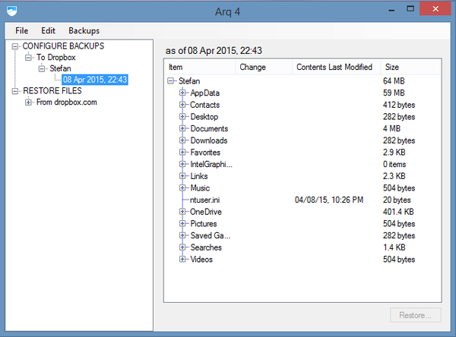
Task: Expand the Music folder
Action: (x=182, y=188)
